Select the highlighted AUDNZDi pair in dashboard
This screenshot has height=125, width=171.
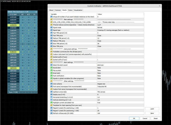tap(13, 25)
